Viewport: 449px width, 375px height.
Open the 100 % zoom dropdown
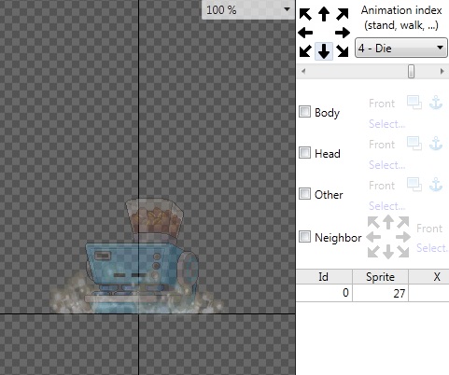click(248, 9)
